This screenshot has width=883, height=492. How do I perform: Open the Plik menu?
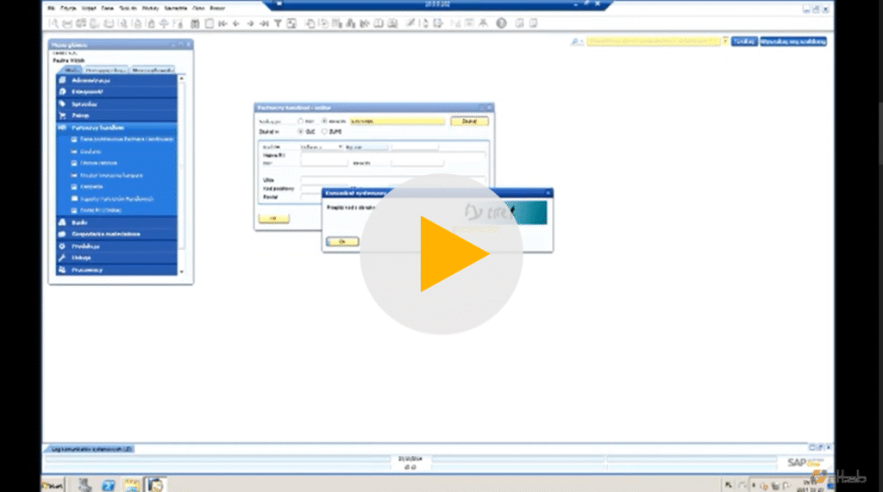51,9
